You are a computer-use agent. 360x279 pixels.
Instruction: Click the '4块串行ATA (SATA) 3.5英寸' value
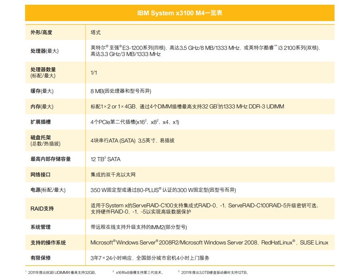pyautogui.click(x=132, y=140)
